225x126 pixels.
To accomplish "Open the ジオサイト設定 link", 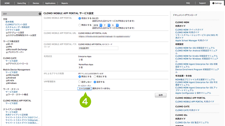I will click(x=12, y=30).
